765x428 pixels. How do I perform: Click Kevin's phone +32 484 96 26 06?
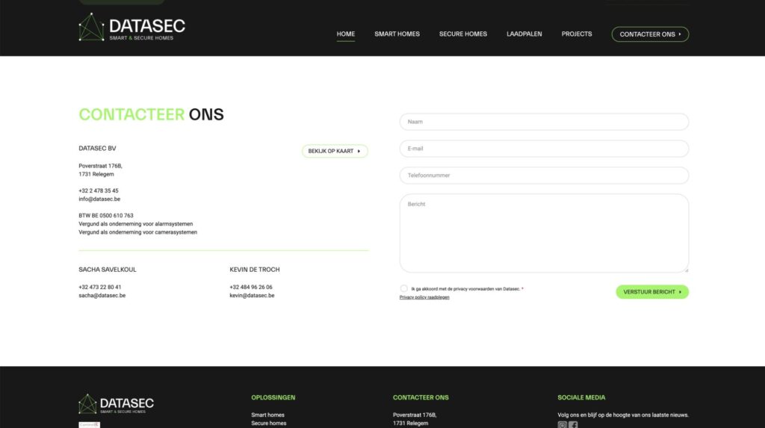pyautogui.click(x=251, y=288)
